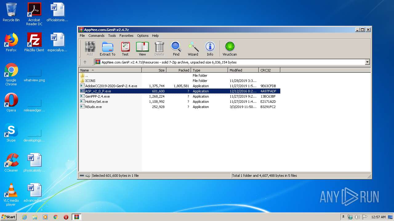Image resolution: width=394 pixels, height=221 pixels.
Task: Click the window title bar WinRAR icon
Action: 81,30
